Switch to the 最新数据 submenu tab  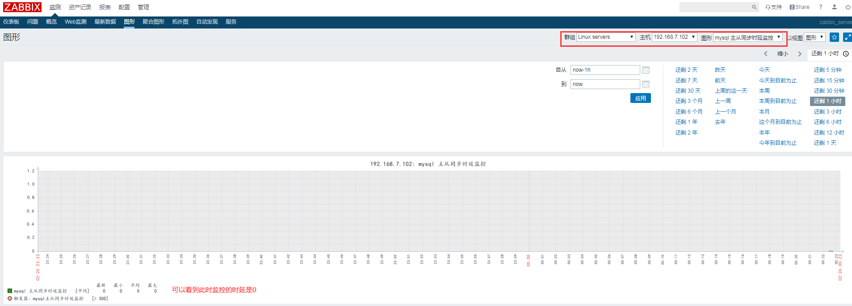105,22
